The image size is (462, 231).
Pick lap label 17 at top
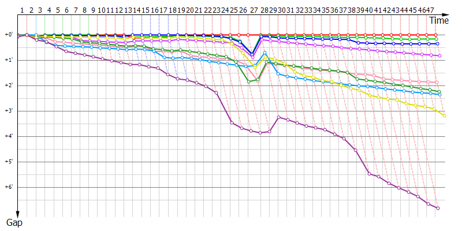point(163,10)
